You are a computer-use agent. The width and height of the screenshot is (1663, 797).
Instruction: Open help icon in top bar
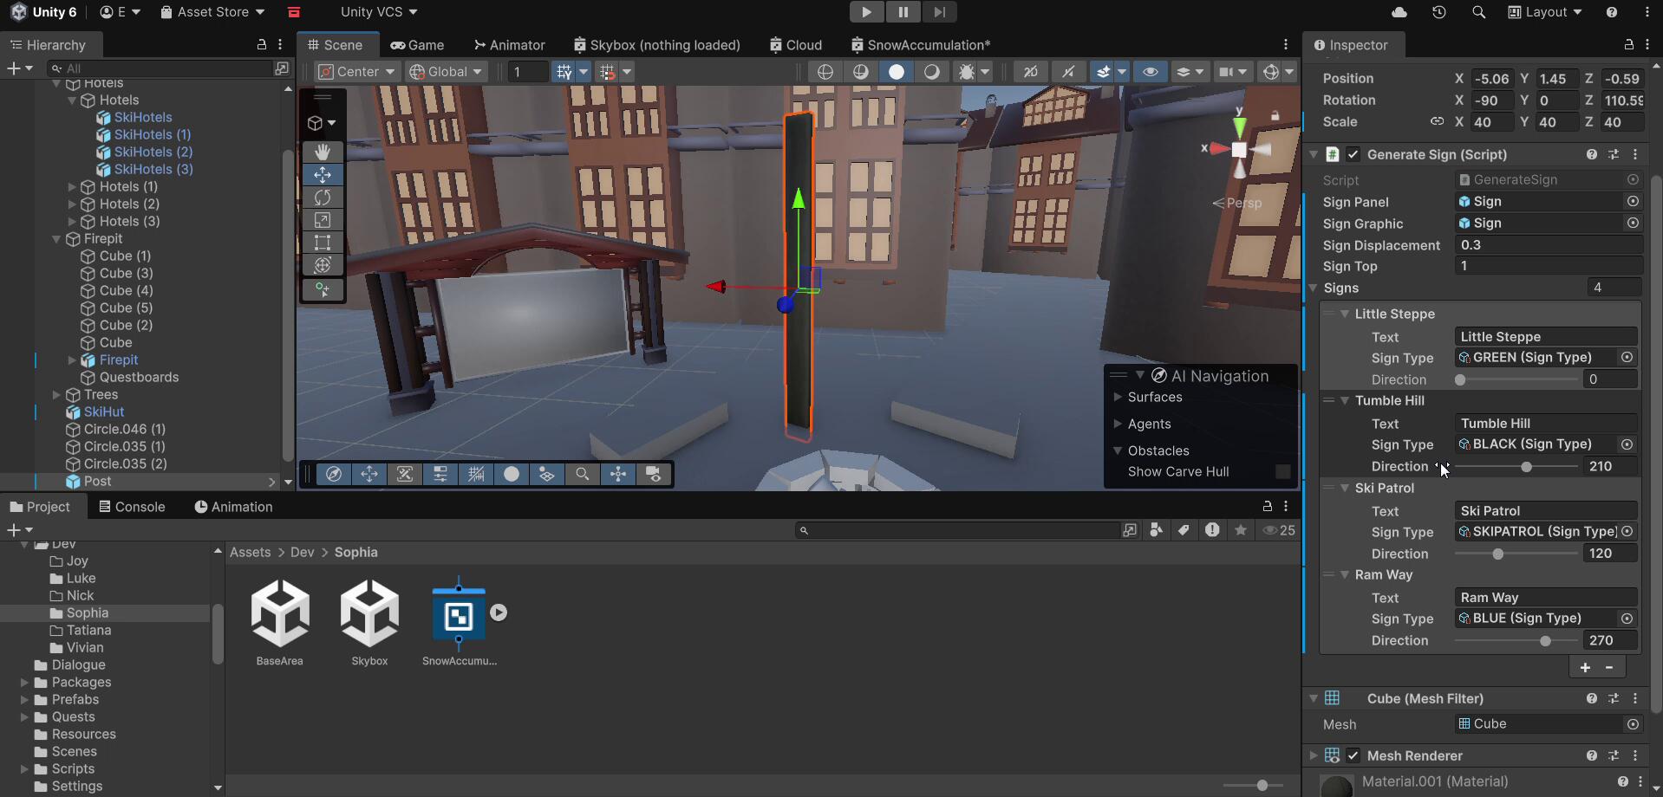pyautogui.click(x=1611, y=12)
